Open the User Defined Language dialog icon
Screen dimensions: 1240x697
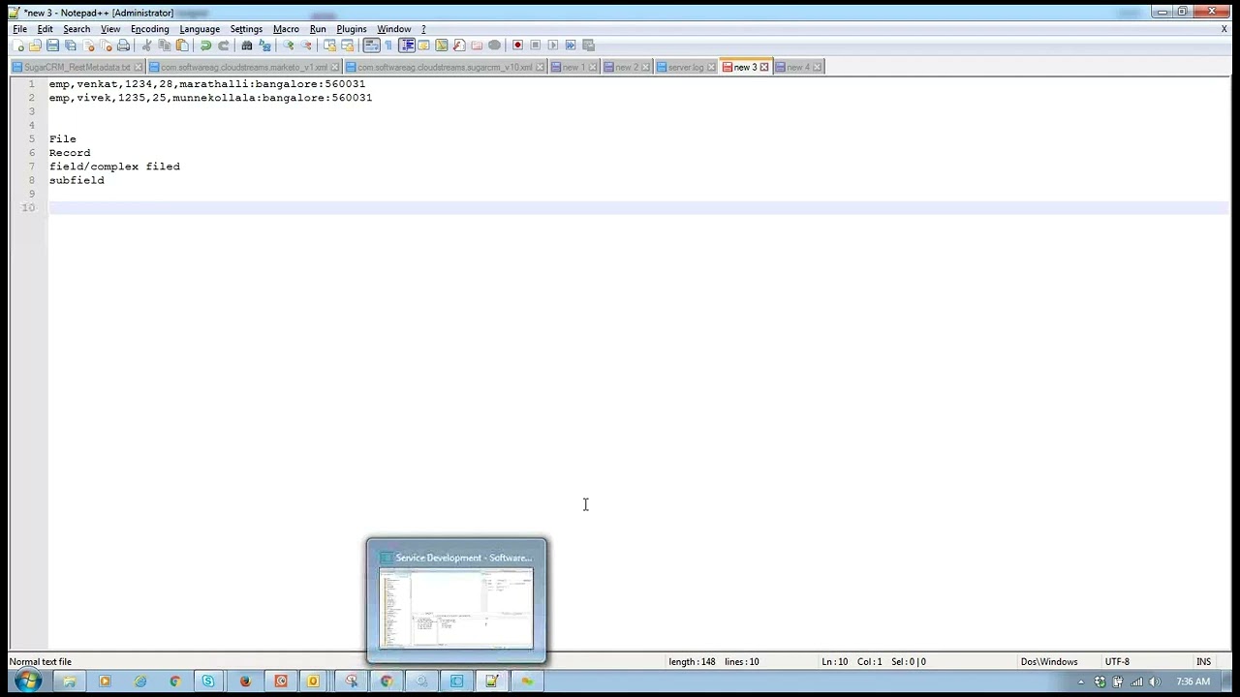click(423, 45)
